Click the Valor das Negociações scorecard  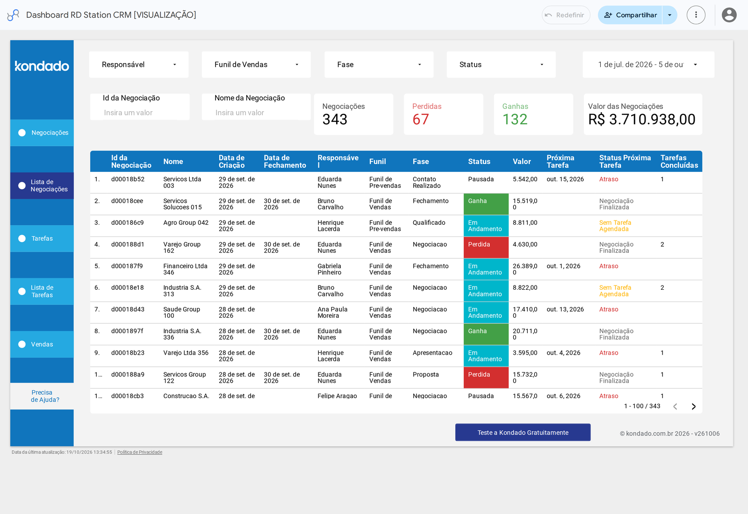point(643,114)
